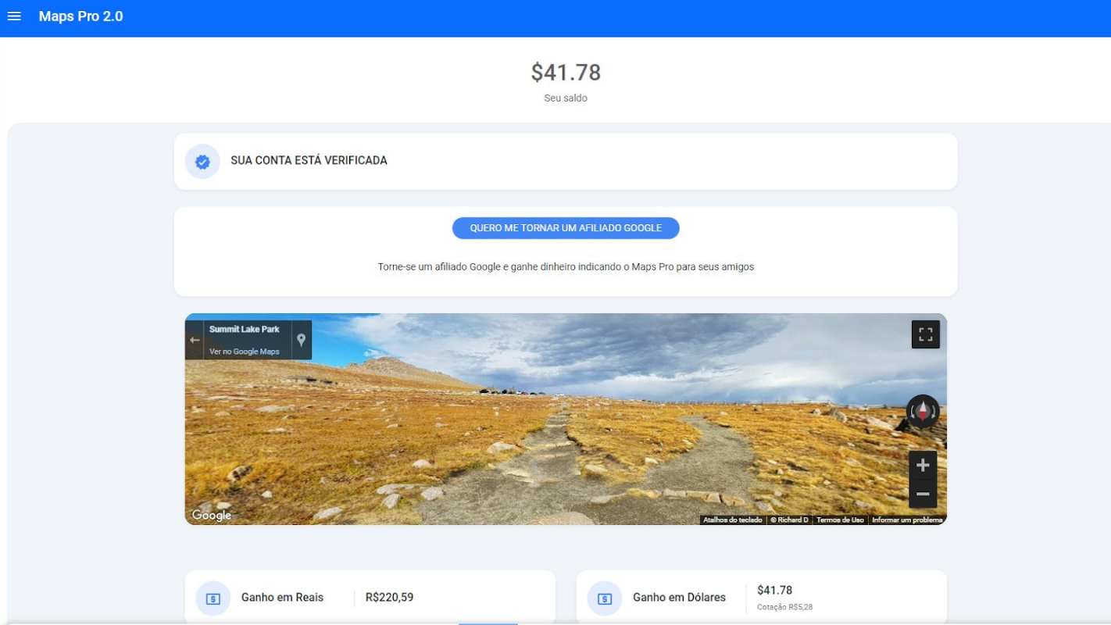The width and height of the screenshot is (1111, 625).
Task: Click the Cotação R$5,28 text
Action: click(784, 607)
